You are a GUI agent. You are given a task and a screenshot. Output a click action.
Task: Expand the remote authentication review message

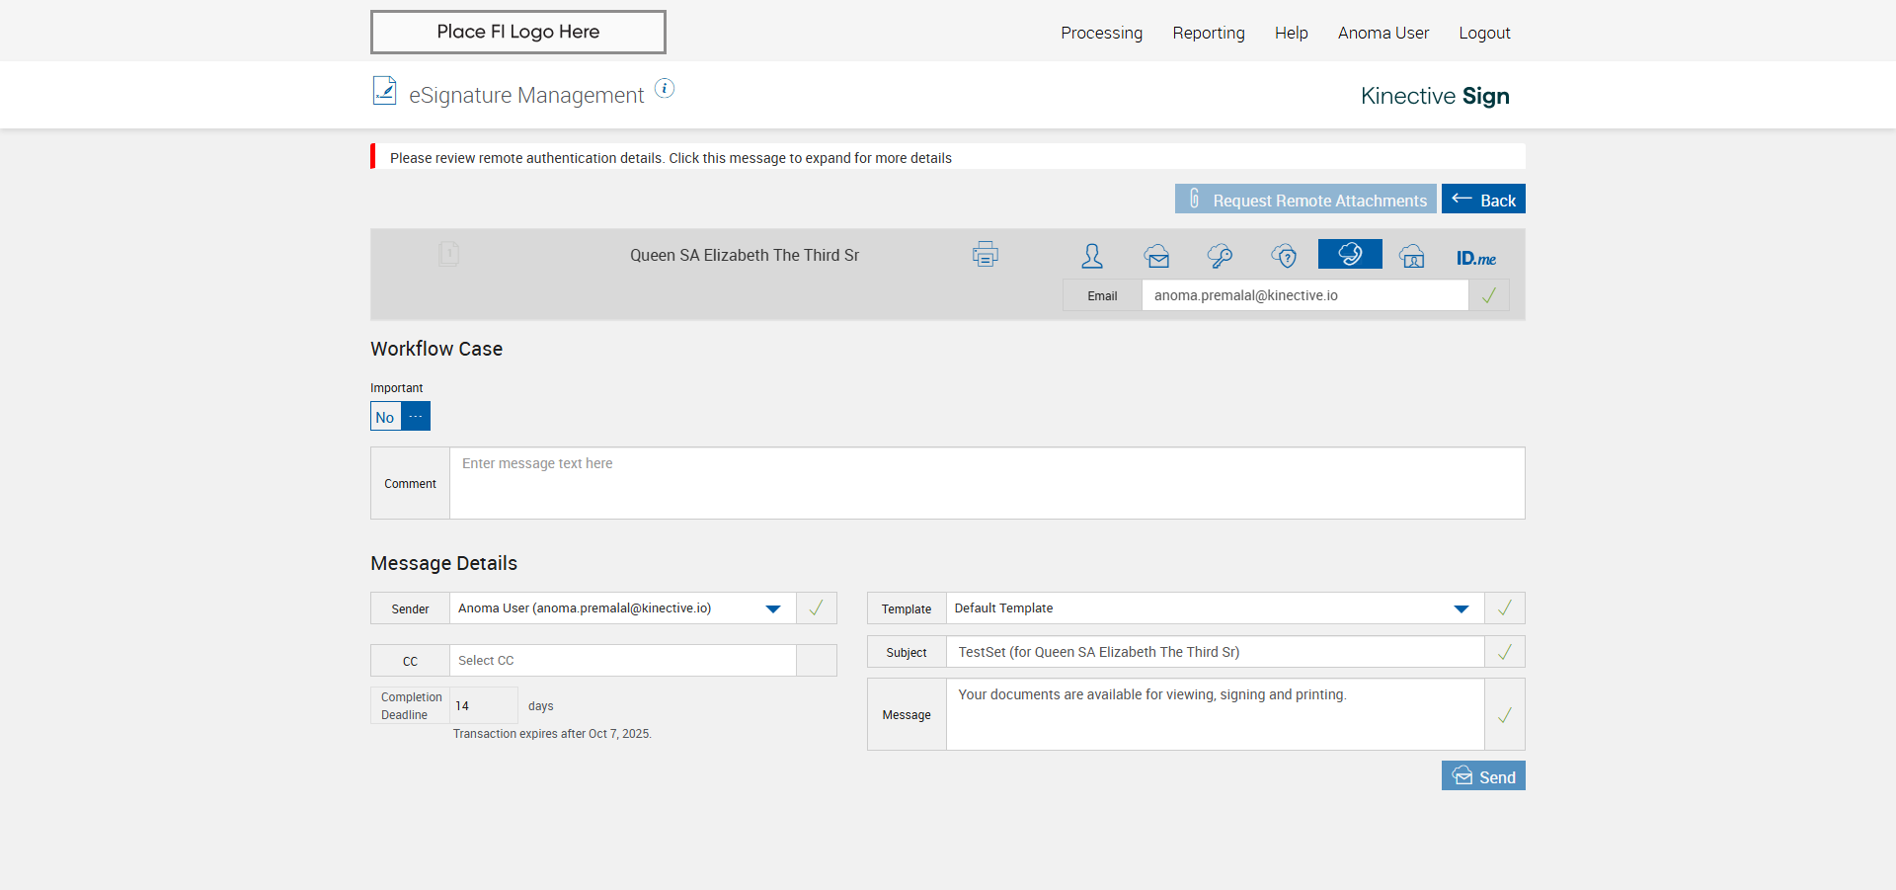[671, 158]
